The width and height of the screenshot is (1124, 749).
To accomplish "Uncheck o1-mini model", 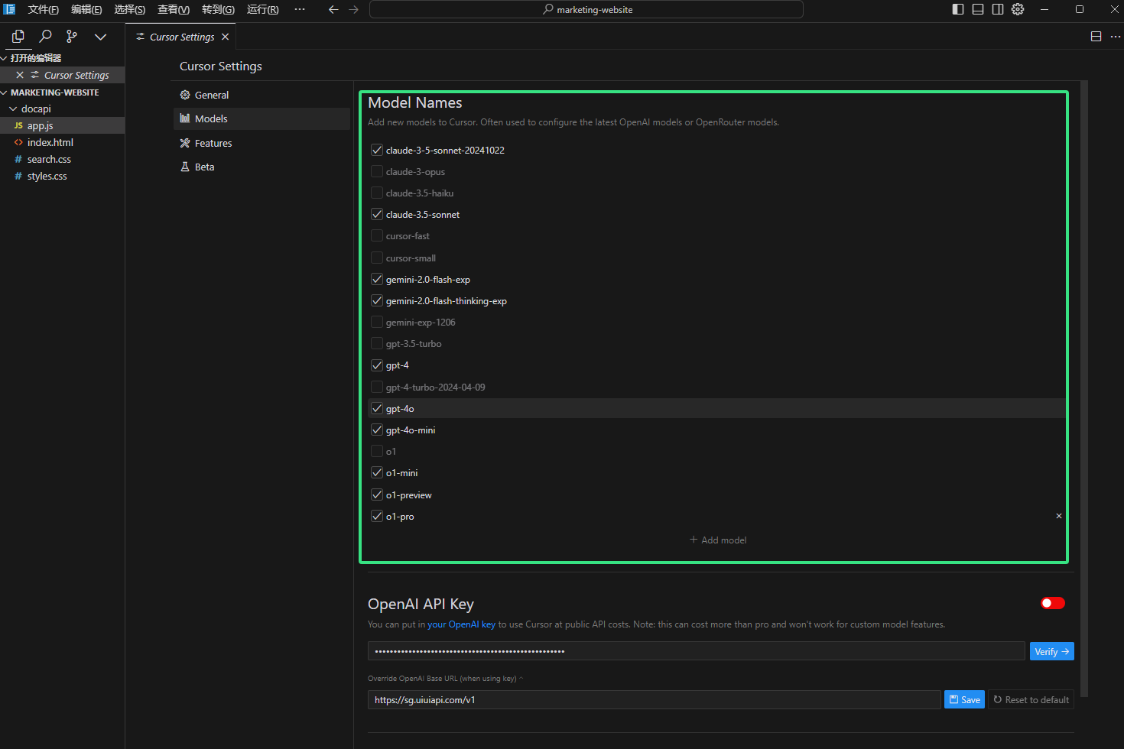I will [377, 472].
